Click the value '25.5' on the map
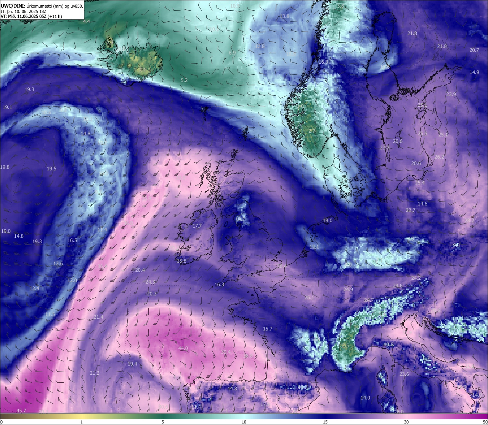 coord(422,134)
